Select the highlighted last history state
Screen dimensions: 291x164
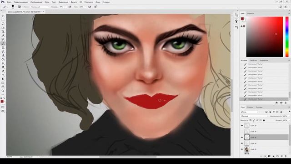264,99
